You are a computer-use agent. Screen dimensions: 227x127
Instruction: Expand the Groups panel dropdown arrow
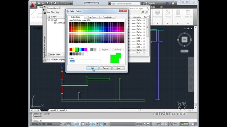tap(168, 24)
